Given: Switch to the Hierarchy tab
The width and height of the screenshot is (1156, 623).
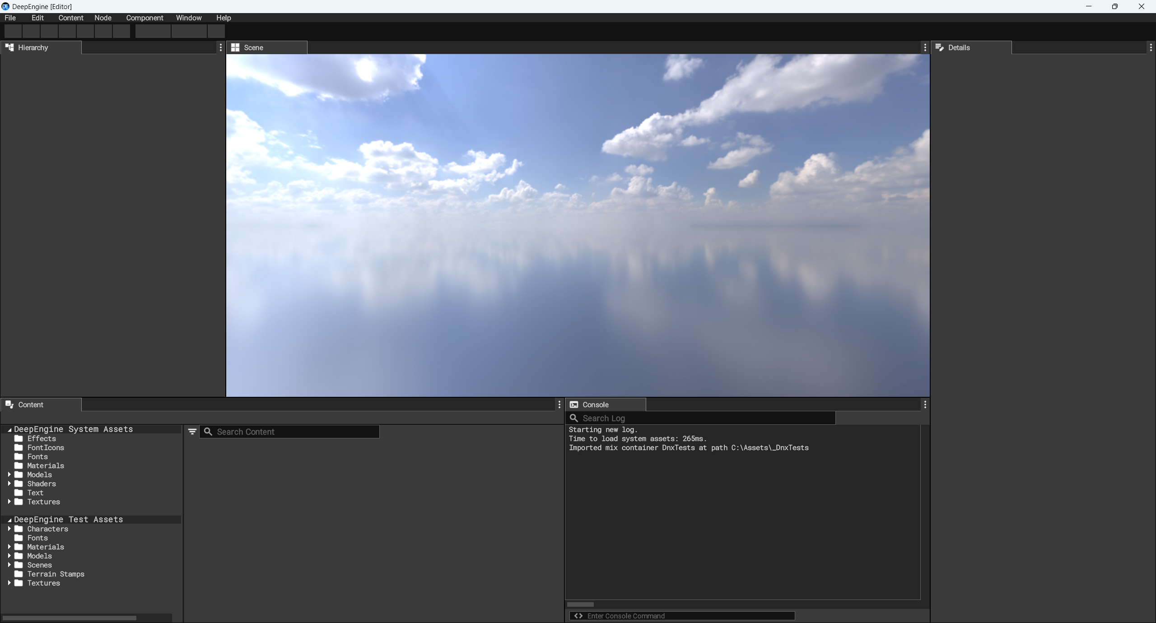Looking at the screenshot, I should click(x=41, y=47).
